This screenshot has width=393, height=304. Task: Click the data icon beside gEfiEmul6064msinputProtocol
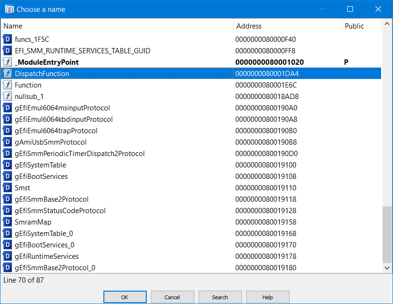(8, 108)
